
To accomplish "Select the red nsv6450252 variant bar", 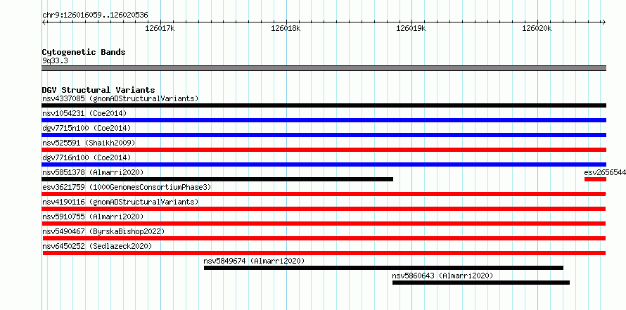I will tap(324, 253).
